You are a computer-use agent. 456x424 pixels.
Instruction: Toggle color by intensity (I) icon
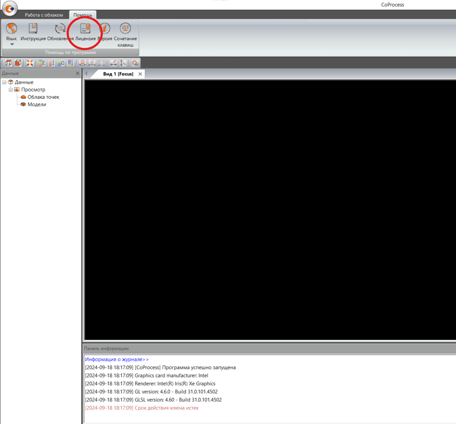51,63
